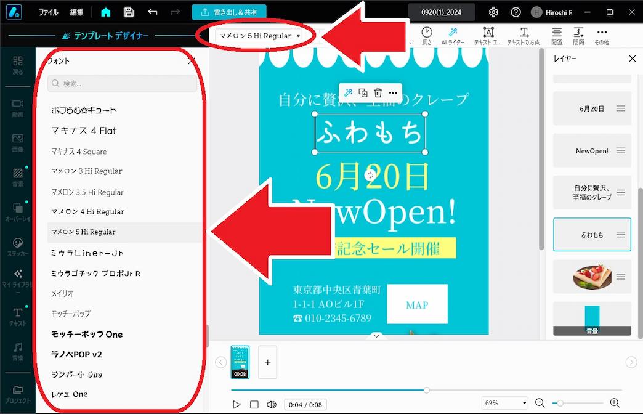Change テキストの方向 text direction
This screenshot has height=414, width=643.
(524, 36)
